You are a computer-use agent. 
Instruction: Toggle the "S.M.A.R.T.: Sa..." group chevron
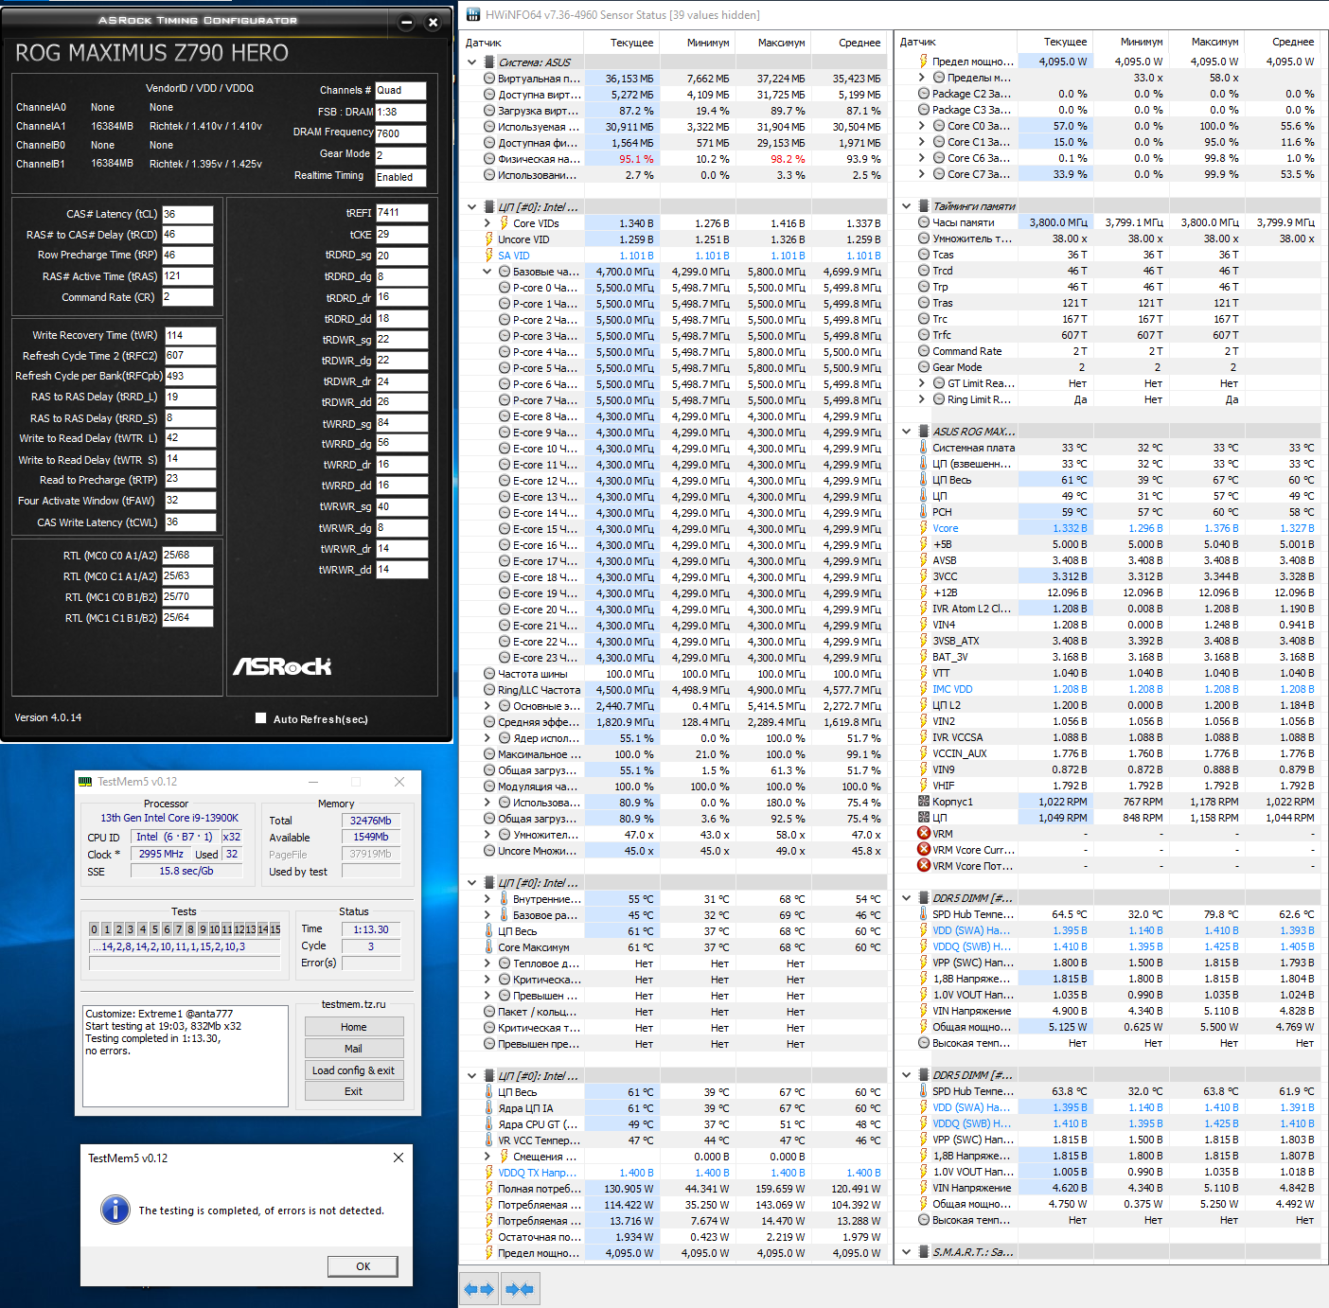pos(907,1252)
